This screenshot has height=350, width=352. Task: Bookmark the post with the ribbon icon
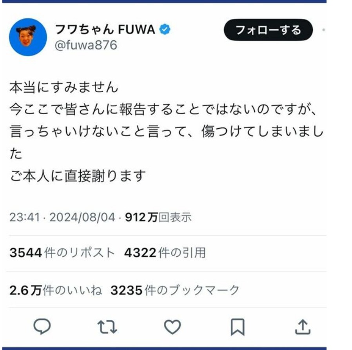tap(238, 327)
